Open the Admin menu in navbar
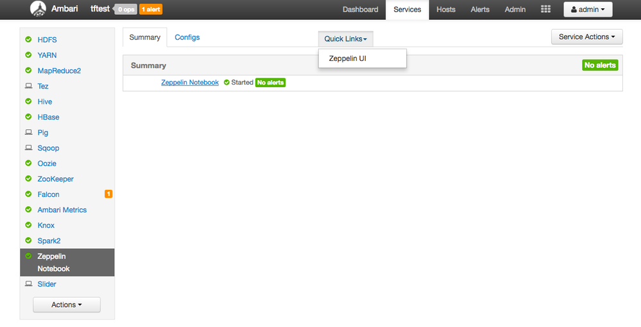This screenshot has height=327, width=641. pyautogui.click(x=515, y=10)
